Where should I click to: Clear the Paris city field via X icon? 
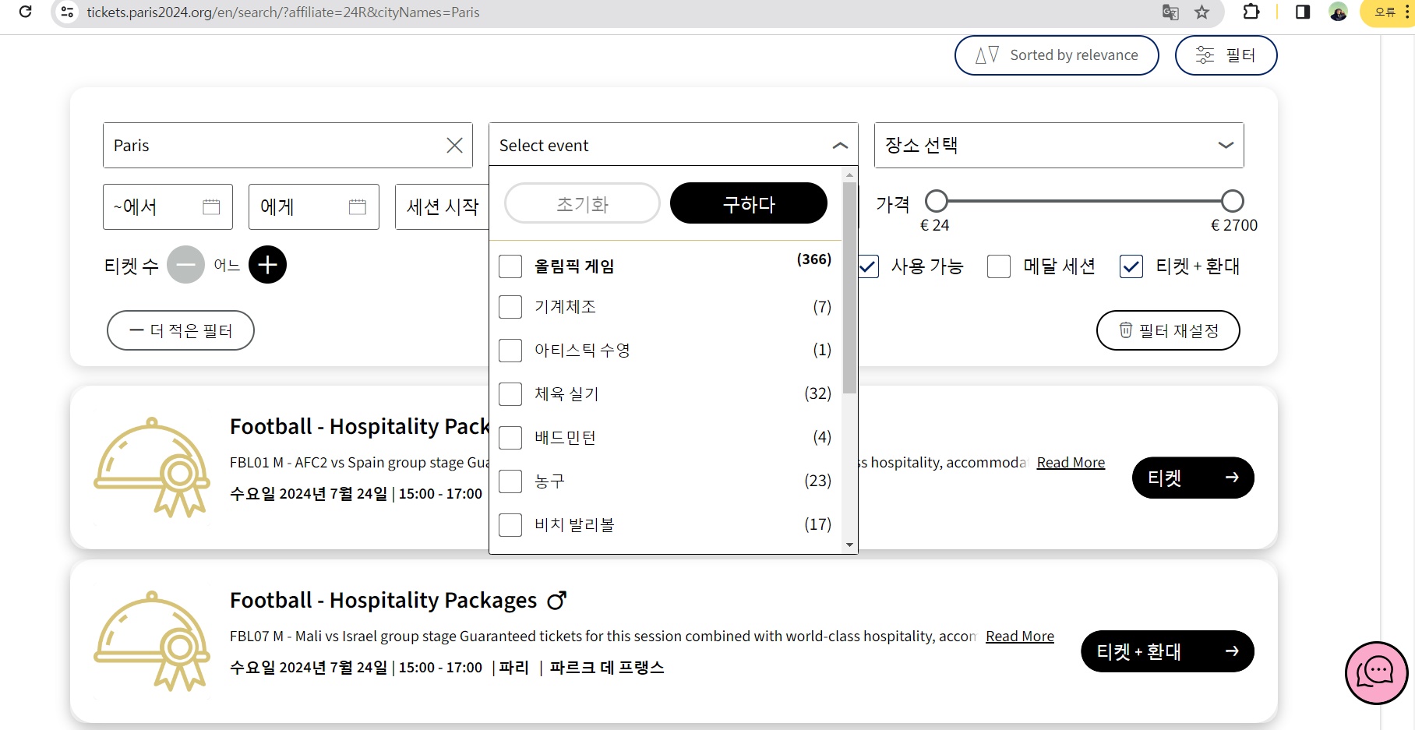click(454, 145)
